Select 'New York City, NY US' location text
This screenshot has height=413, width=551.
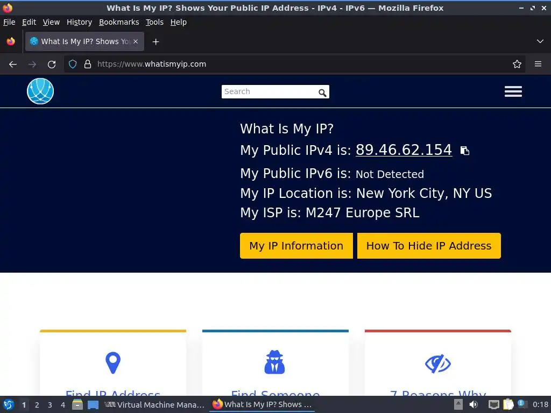(x=424, y=194)
